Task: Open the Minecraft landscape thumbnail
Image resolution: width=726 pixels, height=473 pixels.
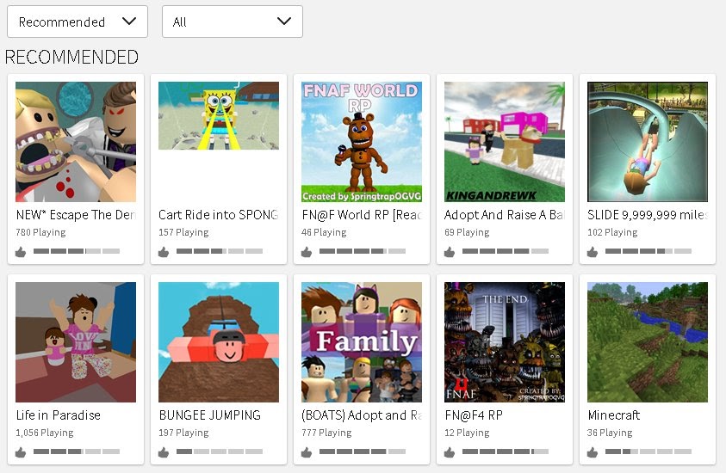Action: click(x=648, y=342)
